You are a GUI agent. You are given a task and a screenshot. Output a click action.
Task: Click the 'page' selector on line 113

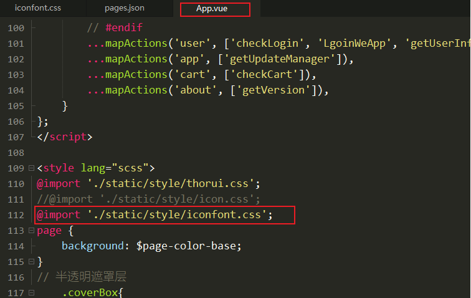(49, 231)
